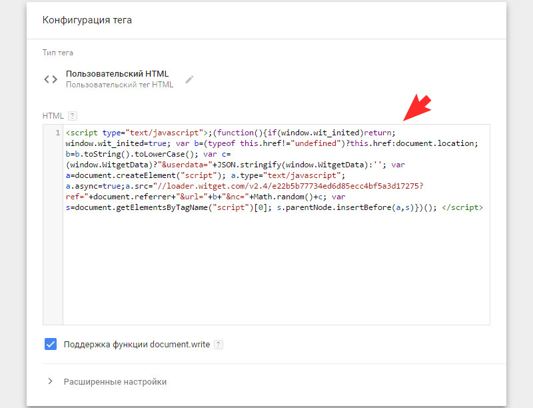Click Пользовательский тег HTML subtitle

coord(120,85)
